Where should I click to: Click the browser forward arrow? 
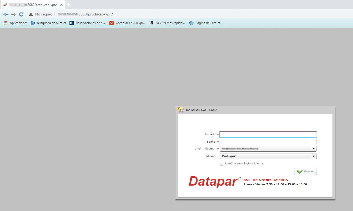pos(14,14)
